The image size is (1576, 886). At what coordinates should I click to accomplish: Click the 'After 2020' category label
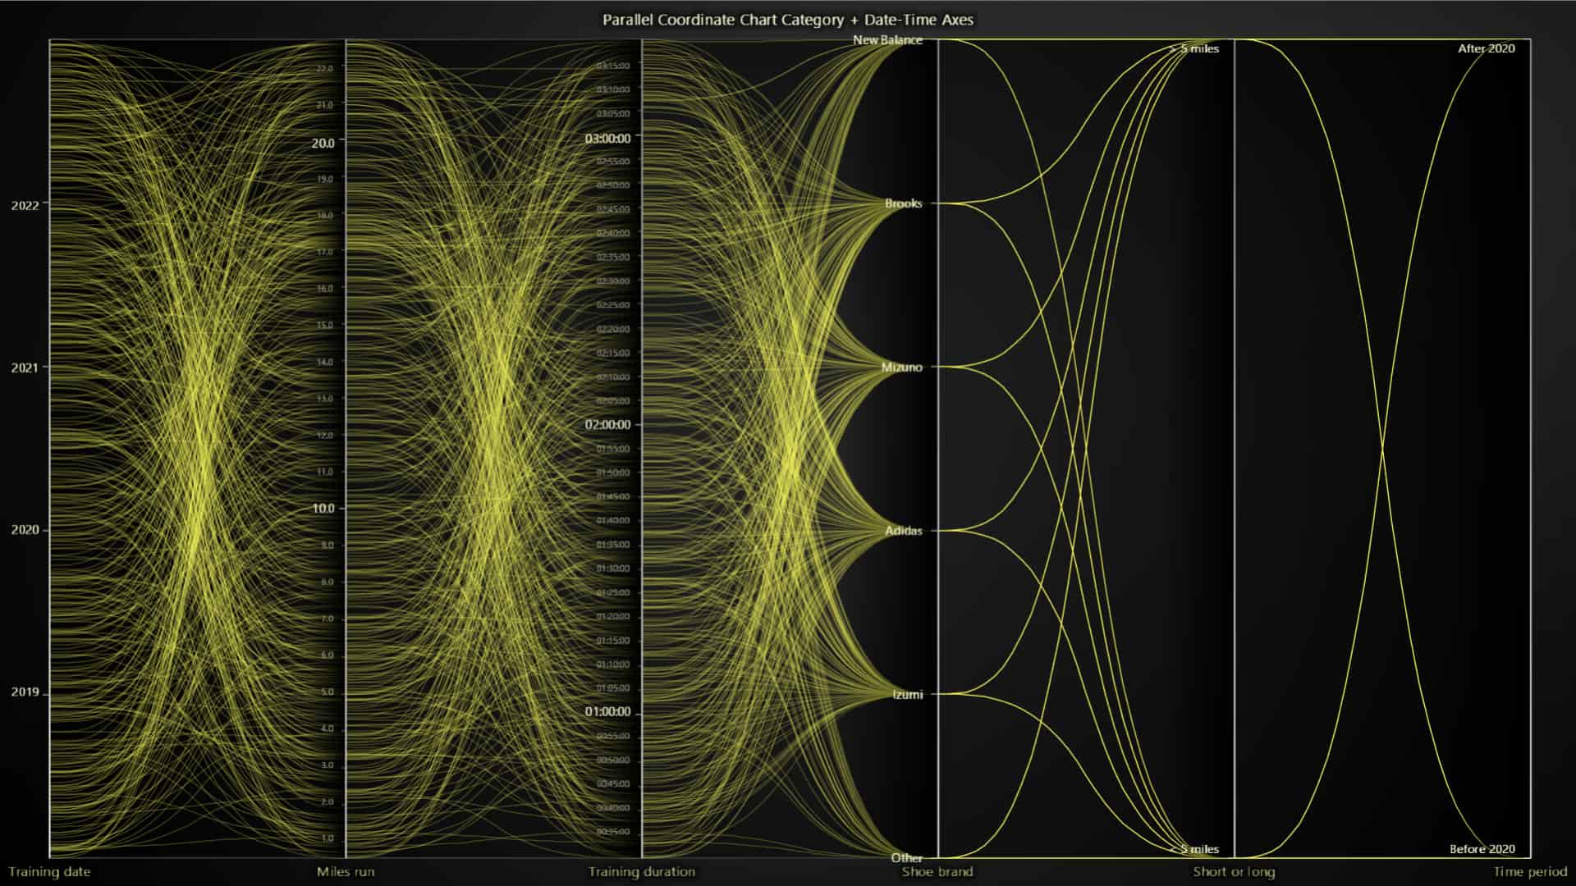click(1486, 48)
